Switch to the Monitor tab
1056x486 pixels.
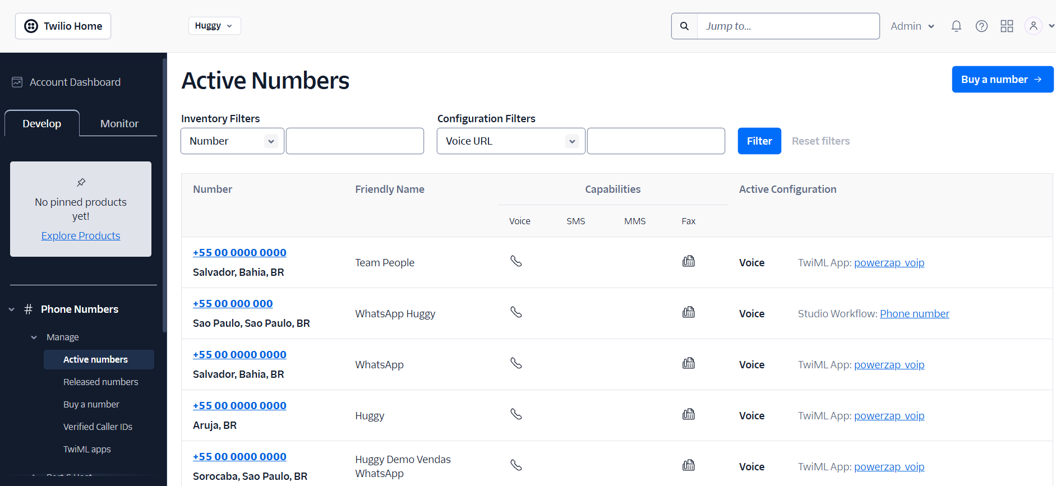pos(119,123)
